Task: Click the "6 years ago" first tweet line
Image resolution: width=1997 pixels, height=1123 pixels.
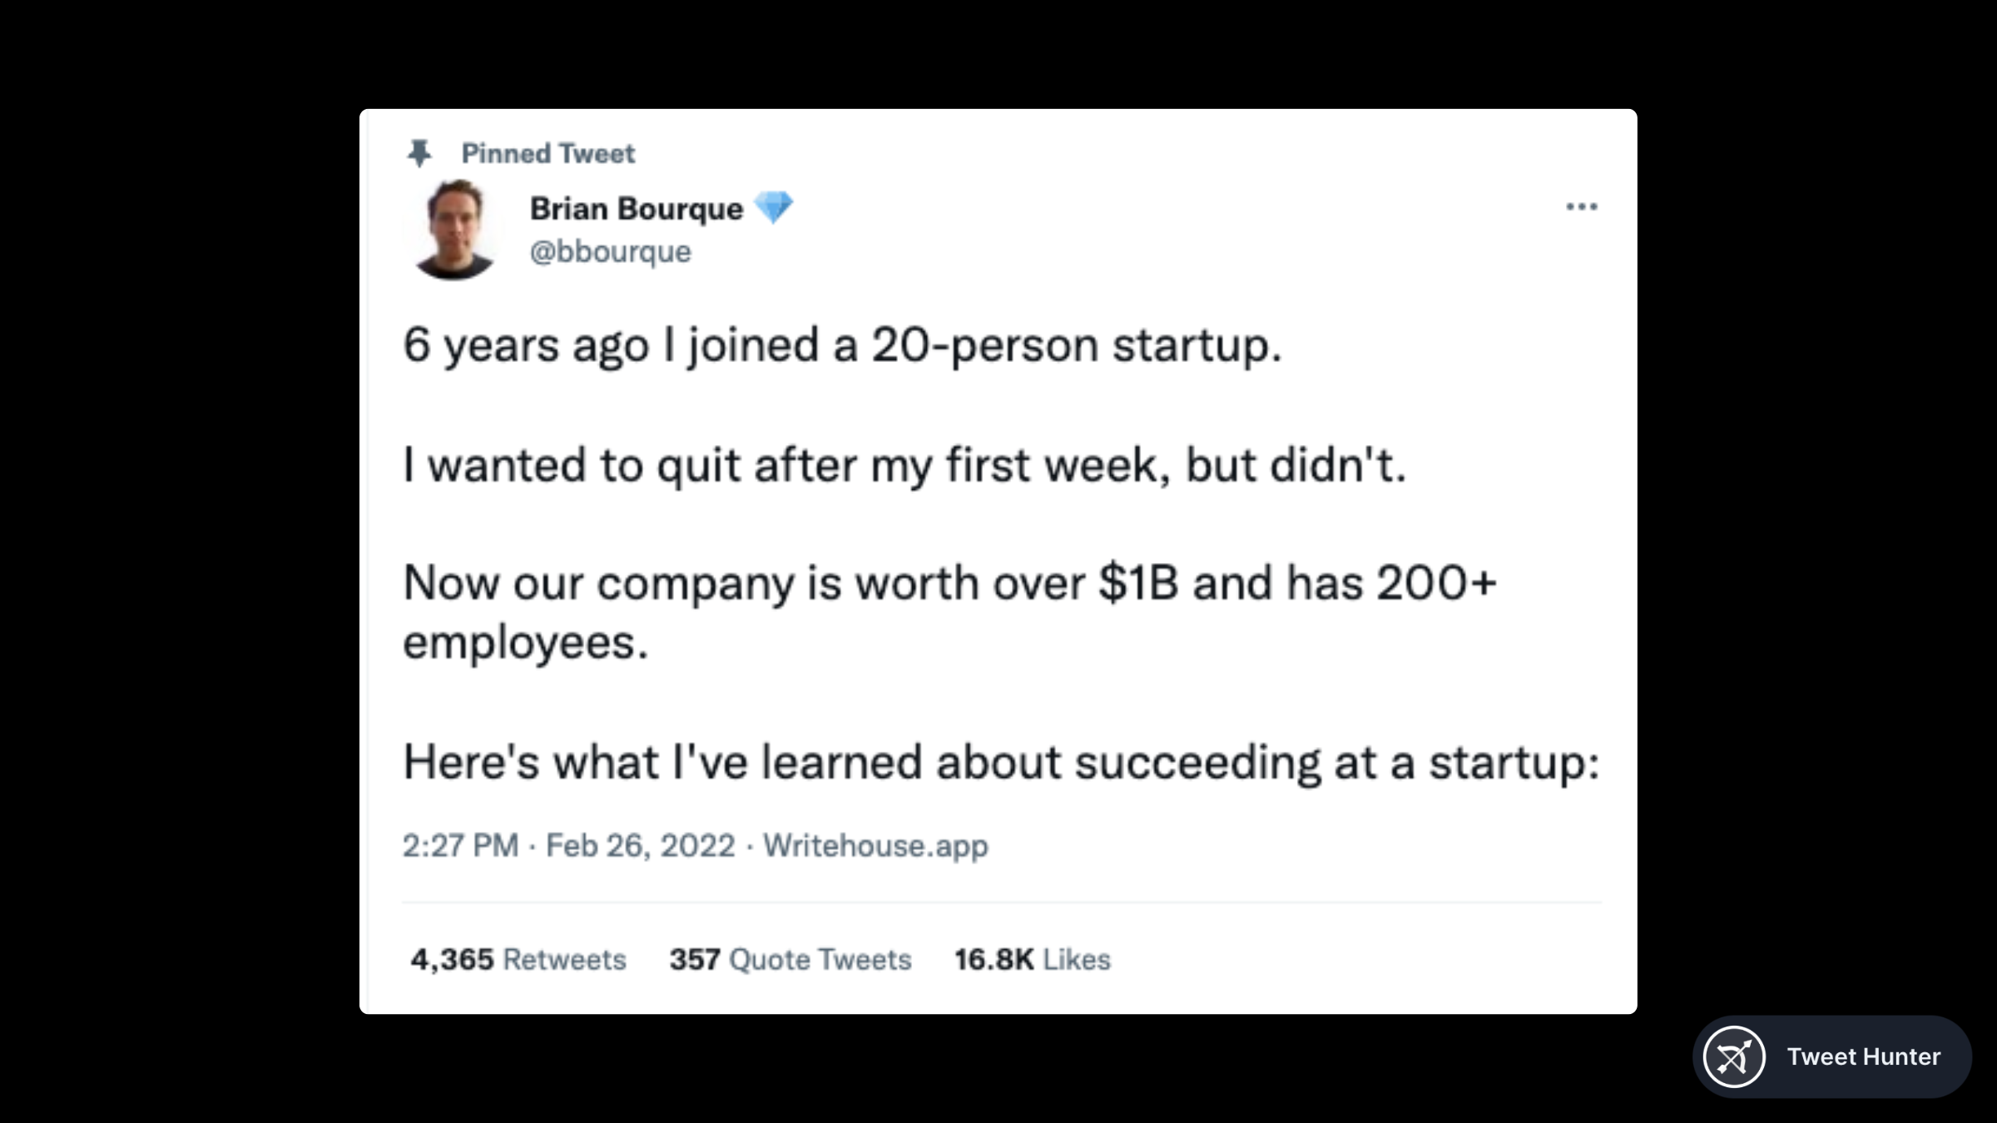Action: 842,344
